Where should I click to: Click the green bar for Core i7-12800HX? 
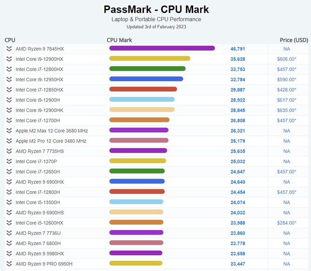tap(147, 69)
